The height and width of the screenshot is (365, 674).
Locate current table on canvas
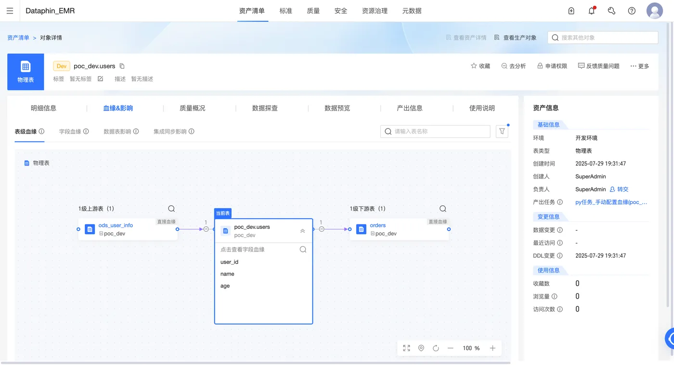(x=421, y=348)
